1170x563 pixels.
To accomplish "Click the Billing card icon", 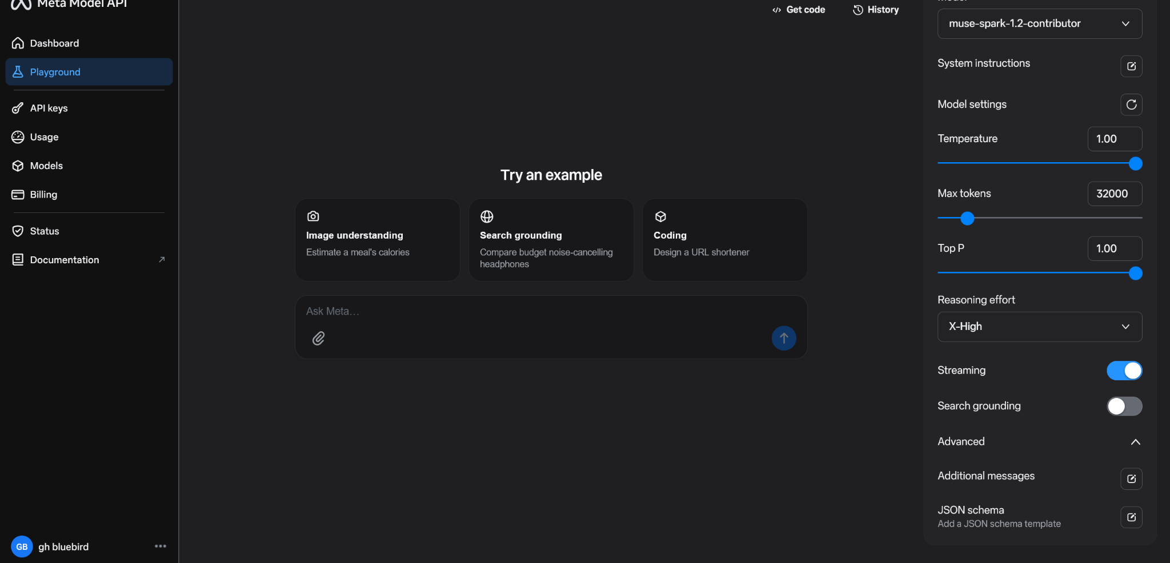I will point(18,195).
